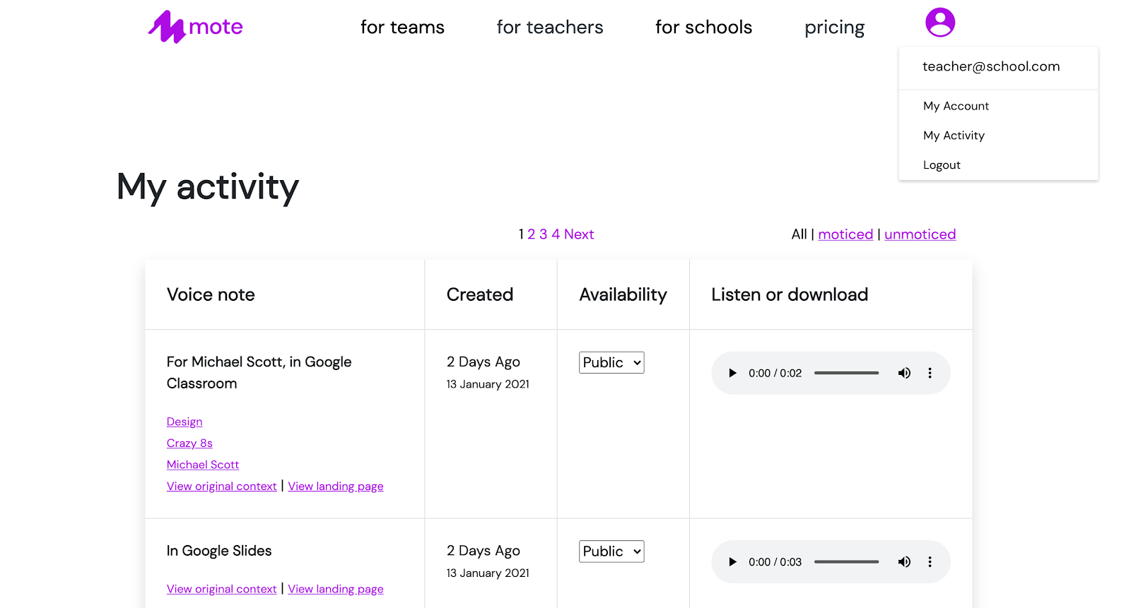Open the user profile avatar icon
Image resolution: width=1131 pixels, height=608 pixels.
(x=940, y=23)
